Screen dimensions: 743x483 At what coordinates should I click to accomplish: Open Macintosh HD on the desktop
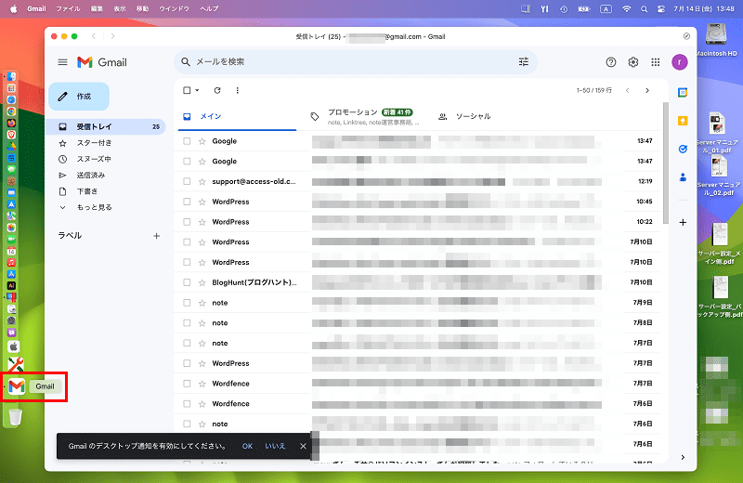[x=716, y=40]
